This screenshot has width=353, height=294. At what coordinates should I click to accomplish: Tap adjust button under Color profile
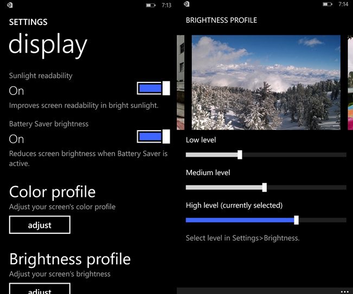click(40, 225)
